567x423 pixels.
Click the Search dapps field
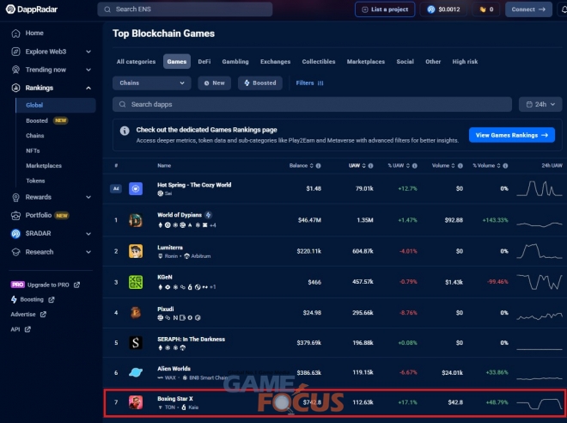[x=312, y=105]
